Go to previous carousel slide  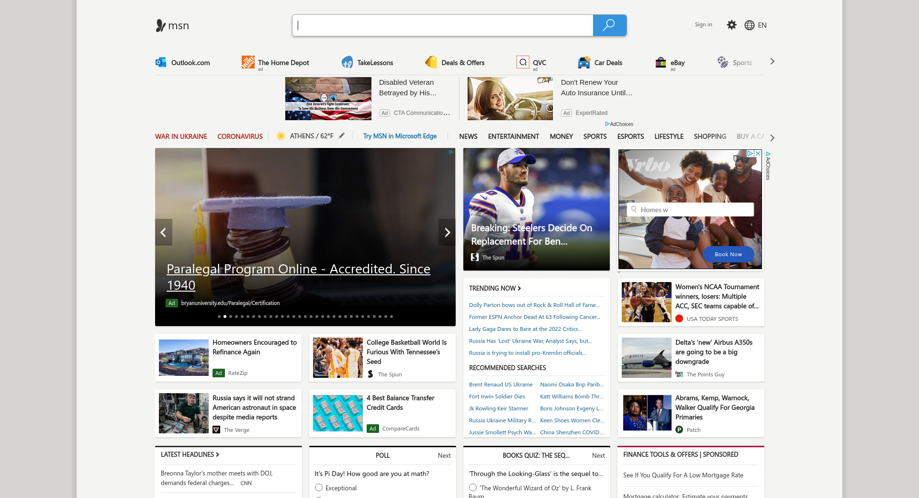coord(163,232)
